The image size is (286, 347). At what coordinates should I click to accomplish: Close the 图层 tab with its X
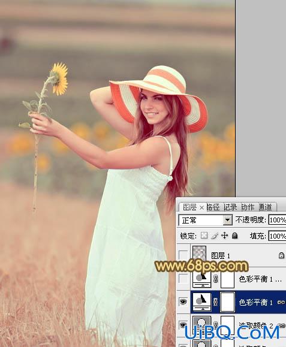click(201, 207)
